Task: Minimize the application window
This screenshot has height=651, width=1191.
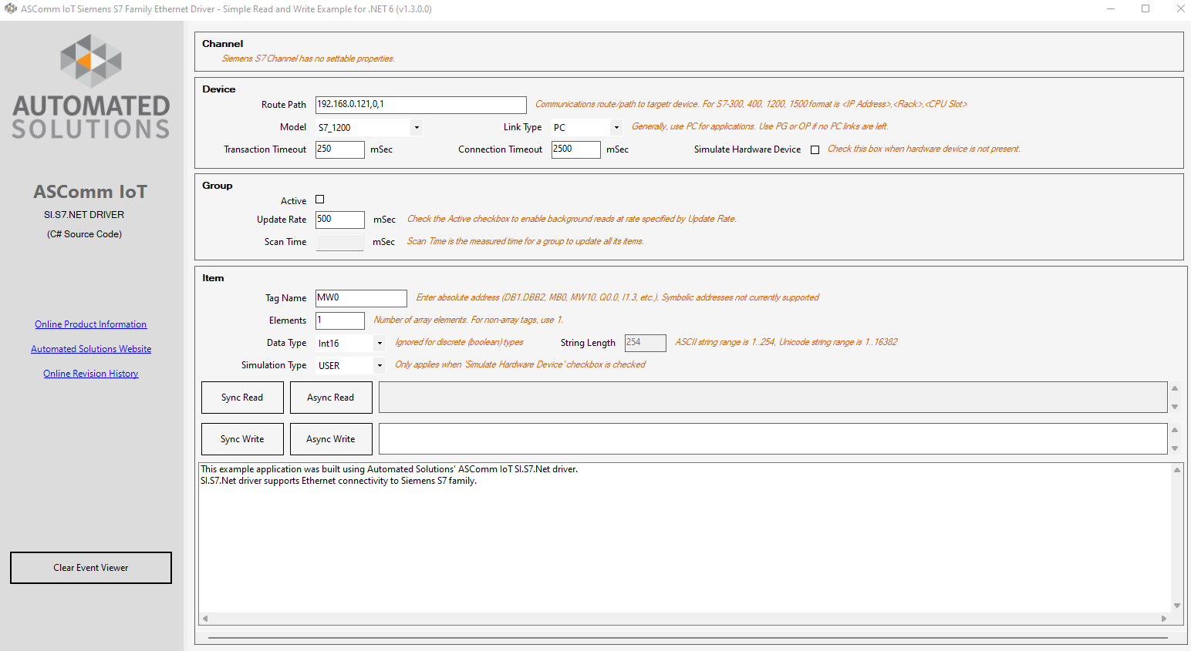Action: [1111, 9]
